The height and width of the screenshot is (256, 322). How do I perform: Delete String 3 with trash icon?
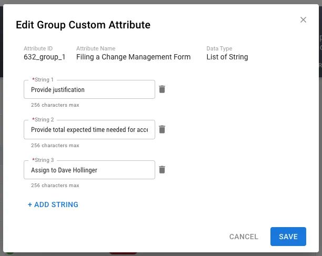click(x=162, y=170)
